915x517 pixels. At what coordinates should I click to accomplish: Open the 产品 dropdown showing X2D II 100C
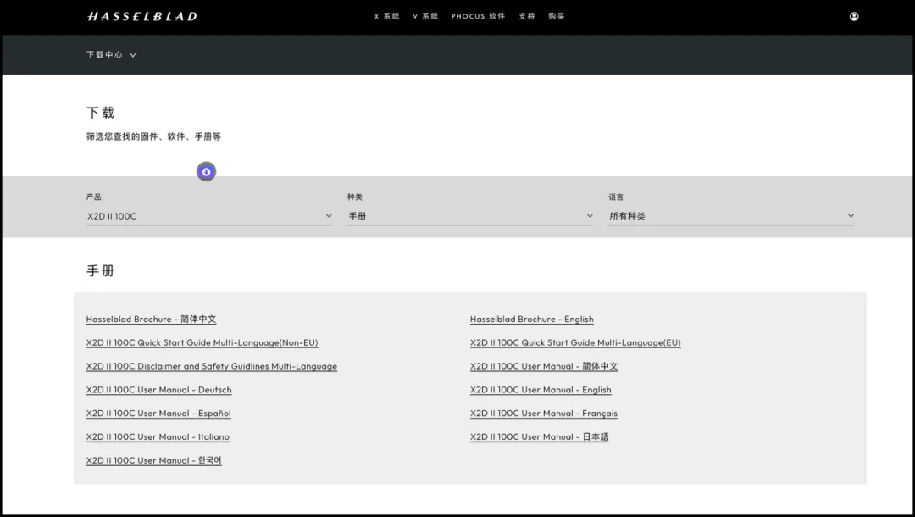tap(209, 216)
